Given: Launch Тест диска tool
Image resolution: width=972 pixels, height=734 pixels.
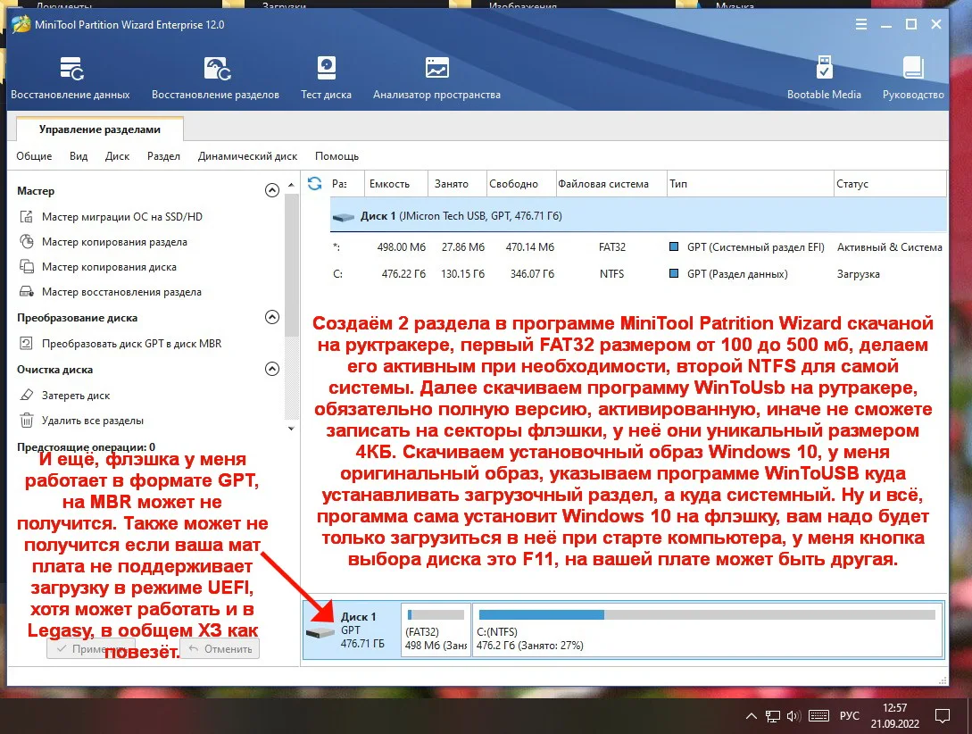Looking at the screenshot, I should coord(326,78).
